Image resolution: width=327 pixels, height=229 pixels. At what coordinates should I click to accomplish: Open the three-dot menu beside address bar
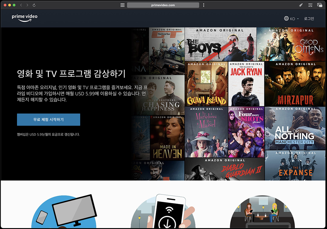203,5
